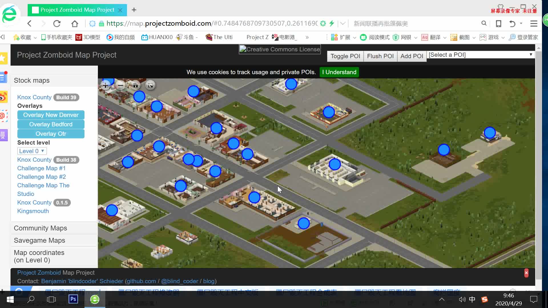This screenshot has width=548, height=308.
Task: Click the volume icon in system tray
Action: (462, 299)
